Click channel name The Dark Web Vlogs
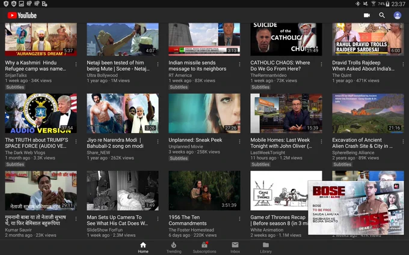Viewport: 409px width, 255px height. pyautogui.click(x=25, y=152)
